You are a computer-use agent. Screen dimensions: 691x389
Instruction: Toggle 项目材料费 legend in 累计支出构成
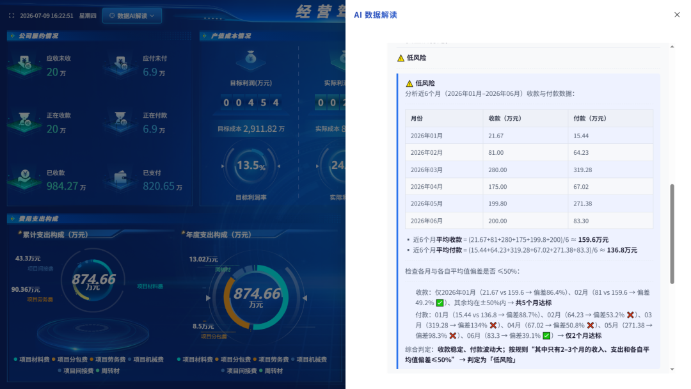[x=31, y=360]
